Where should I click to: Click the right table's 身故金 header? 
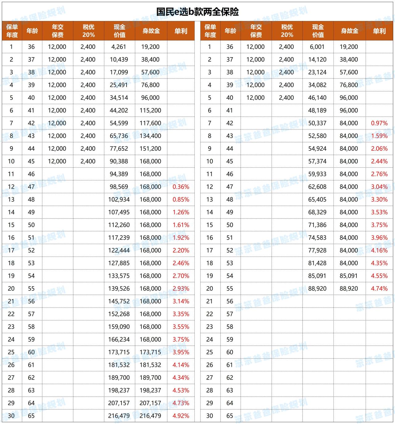coord(349,31)
